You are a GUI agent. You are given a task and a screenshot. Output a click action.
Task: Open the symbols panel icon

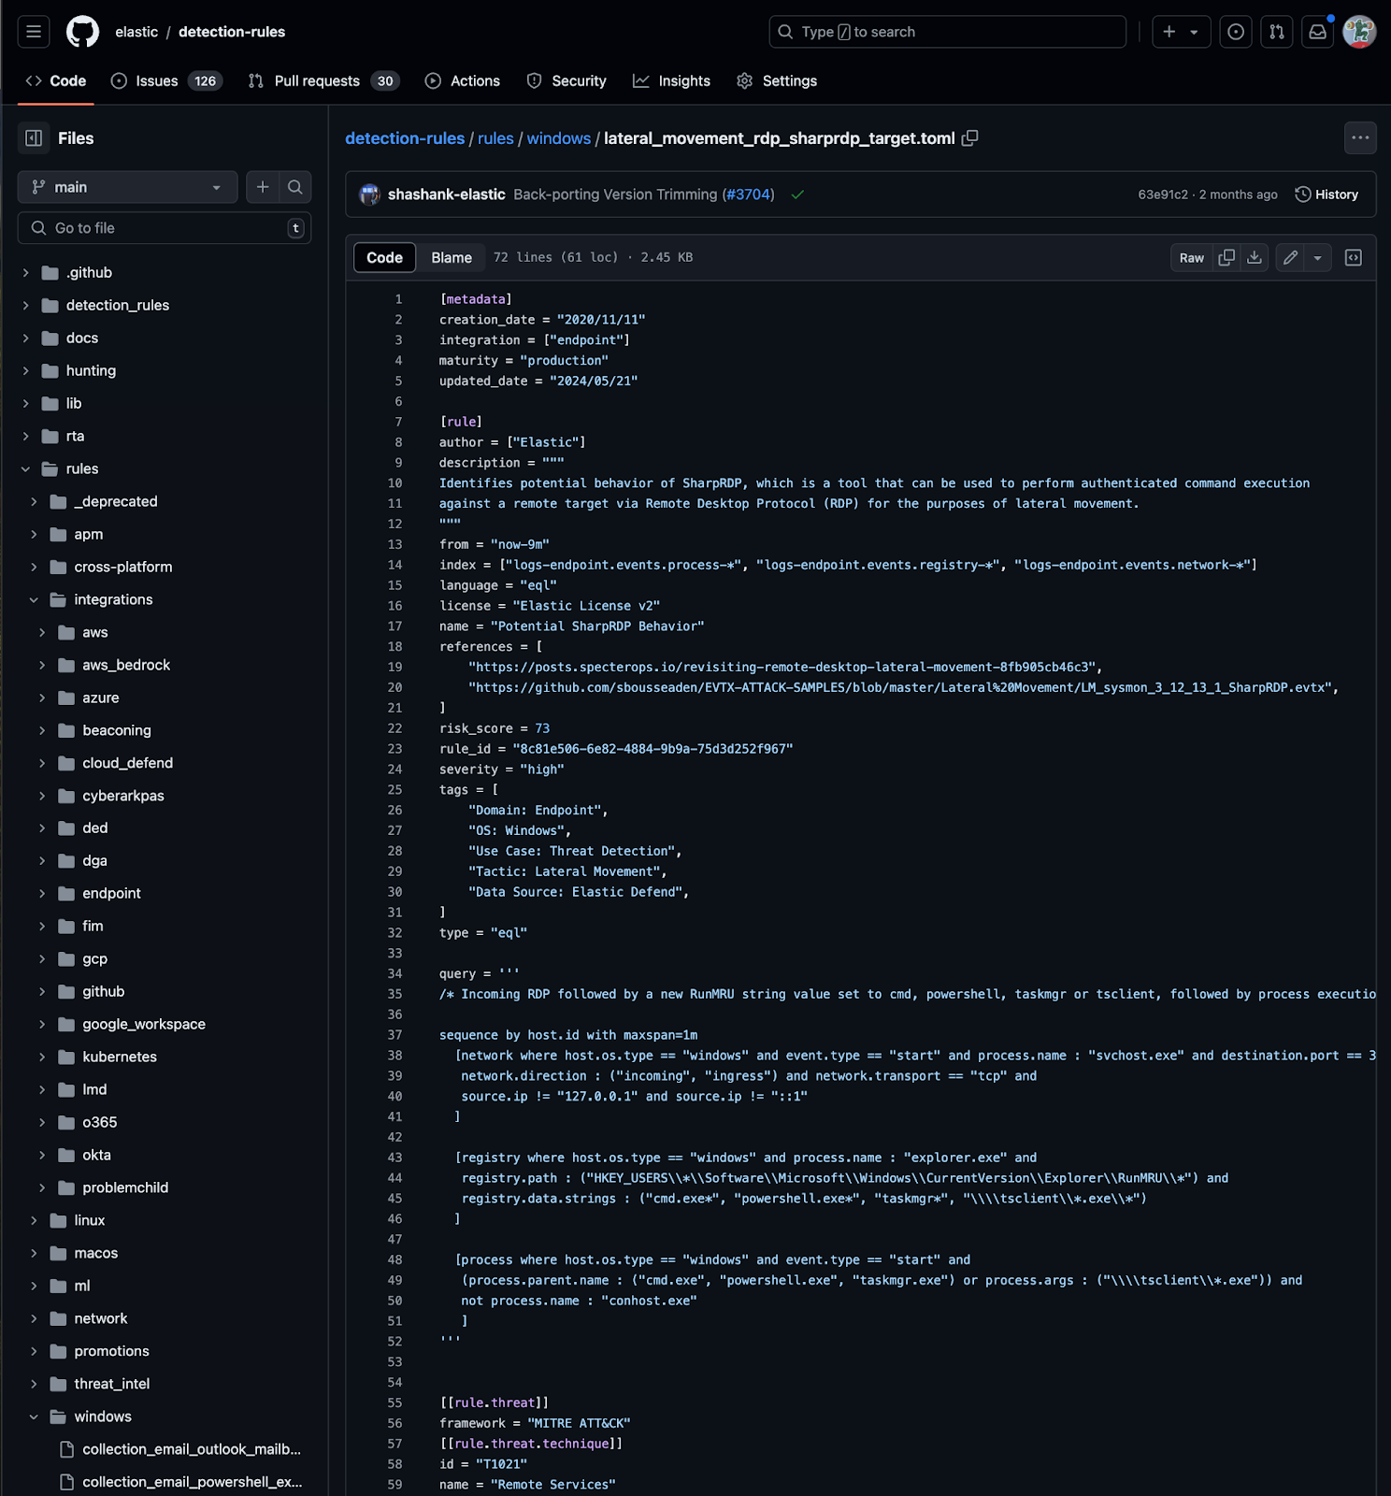tap(1354, 257)
